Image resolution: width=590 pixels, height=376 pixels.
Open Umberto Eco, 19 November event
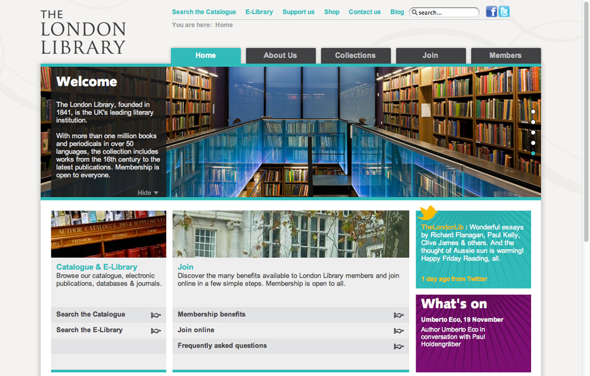[462, 319]
